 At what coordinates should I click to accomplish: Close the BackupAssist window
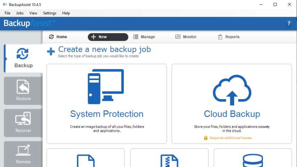pyautogui.click(x=289, y=5)
